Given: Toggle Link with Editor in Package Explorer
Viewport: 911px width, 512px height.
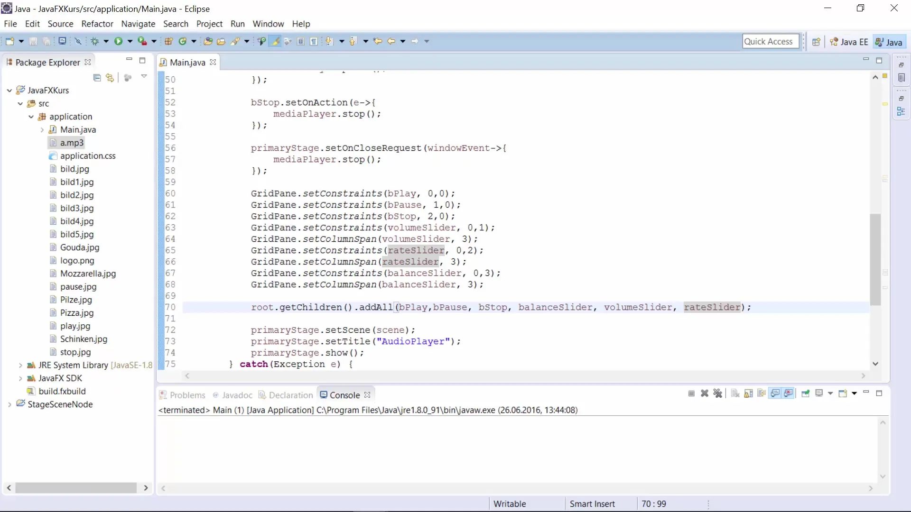Looking at the screenshot, I should point(110,78).
